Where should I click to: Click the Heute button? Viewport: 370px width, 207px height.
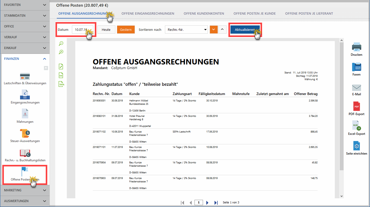pyautogui.click(x=106, y=30)
